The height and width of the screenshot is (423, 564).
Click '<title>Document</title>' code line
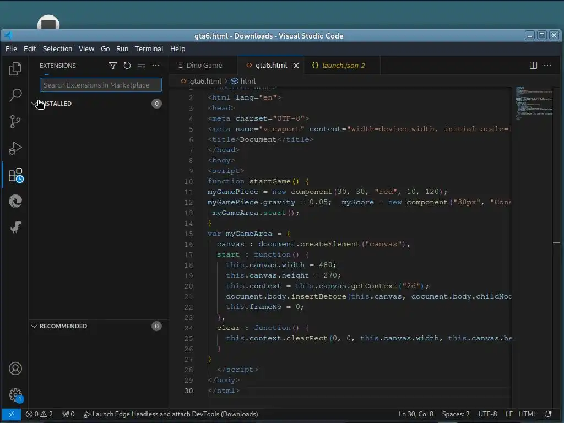coord(261,139)
